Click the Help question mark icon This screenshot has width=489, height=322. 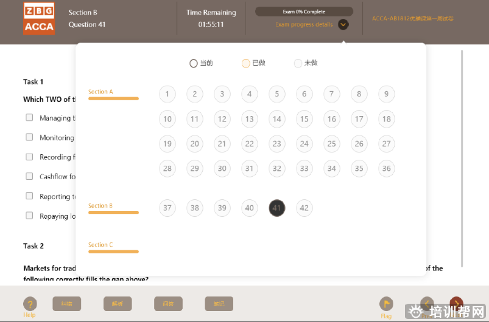29,304
